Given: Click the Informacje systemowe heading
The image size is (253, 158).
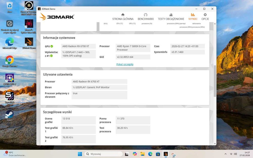Looking at the screenshot, I should (59, 38).
